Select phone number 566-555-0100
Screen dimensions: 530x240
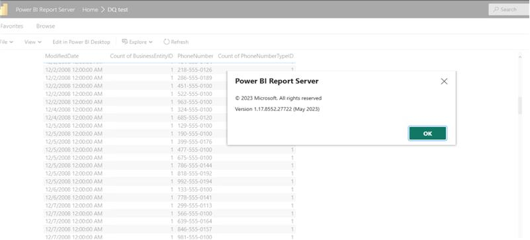coord(195,214)
